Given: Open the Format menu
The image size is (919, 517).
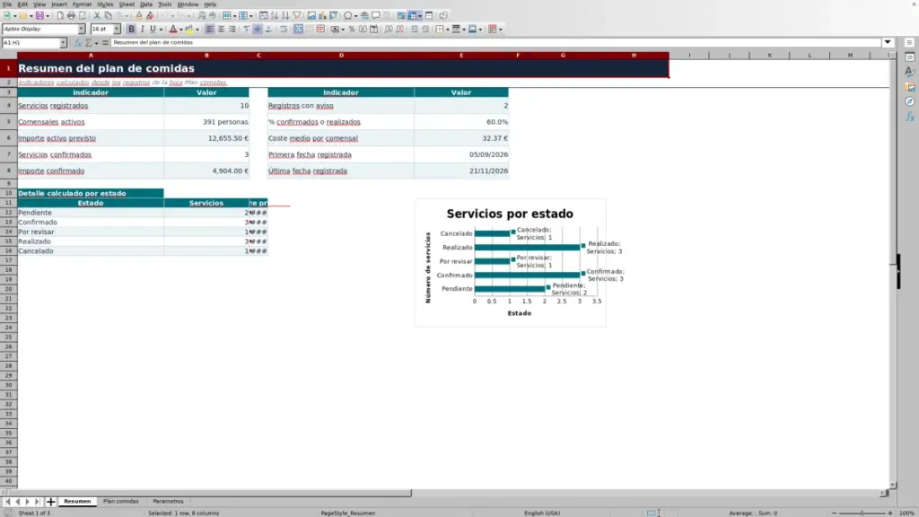Looking at the screenshot, I should (82, 4).
